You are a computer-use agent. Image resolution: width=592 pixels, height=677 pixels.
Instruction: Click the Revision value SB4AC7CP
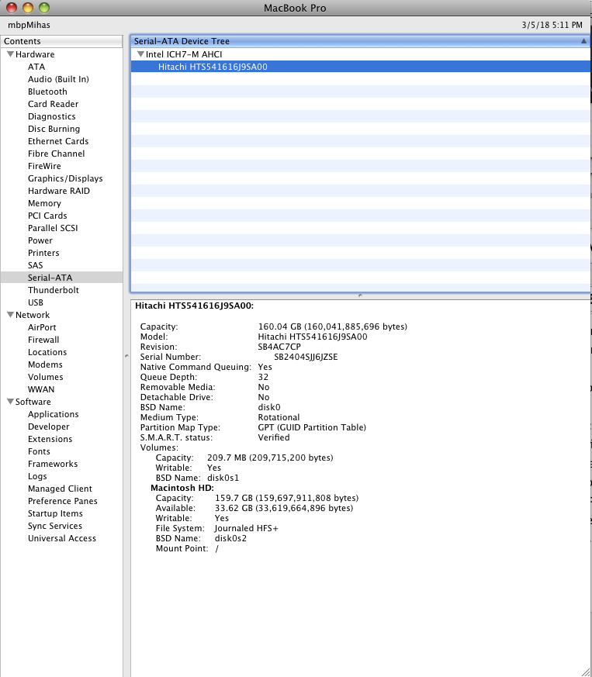(279, 347)
